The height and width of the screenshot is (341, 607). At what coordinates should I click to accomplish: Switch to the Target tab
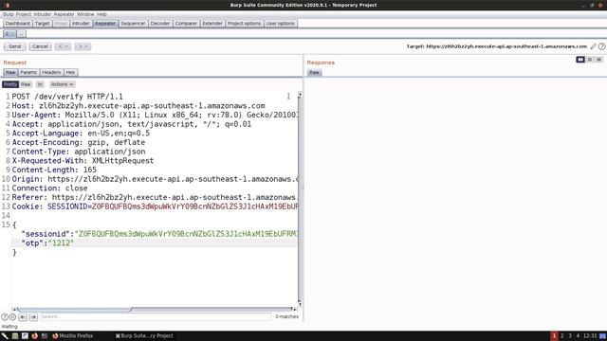pyautogui.click(x=42, y=24)
